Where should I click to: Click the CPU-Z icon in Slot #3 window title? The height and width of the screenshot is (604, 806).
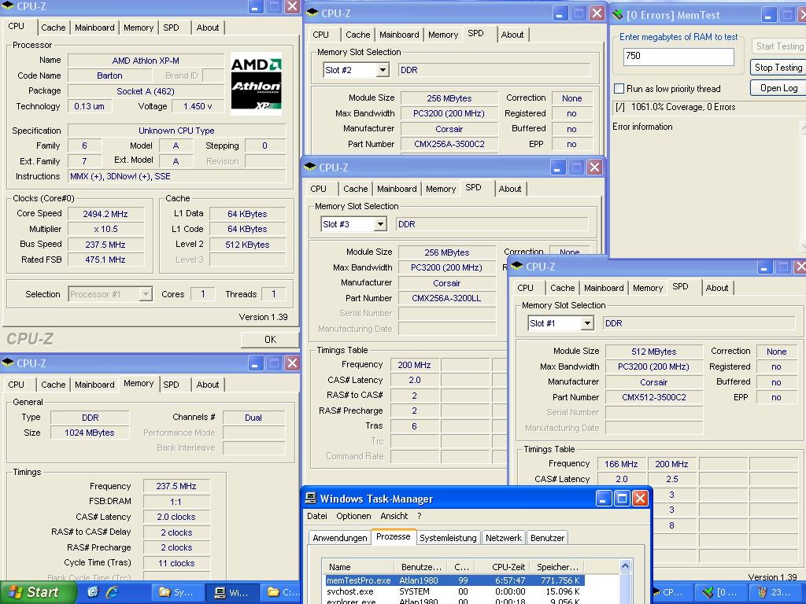click(310, 167)
